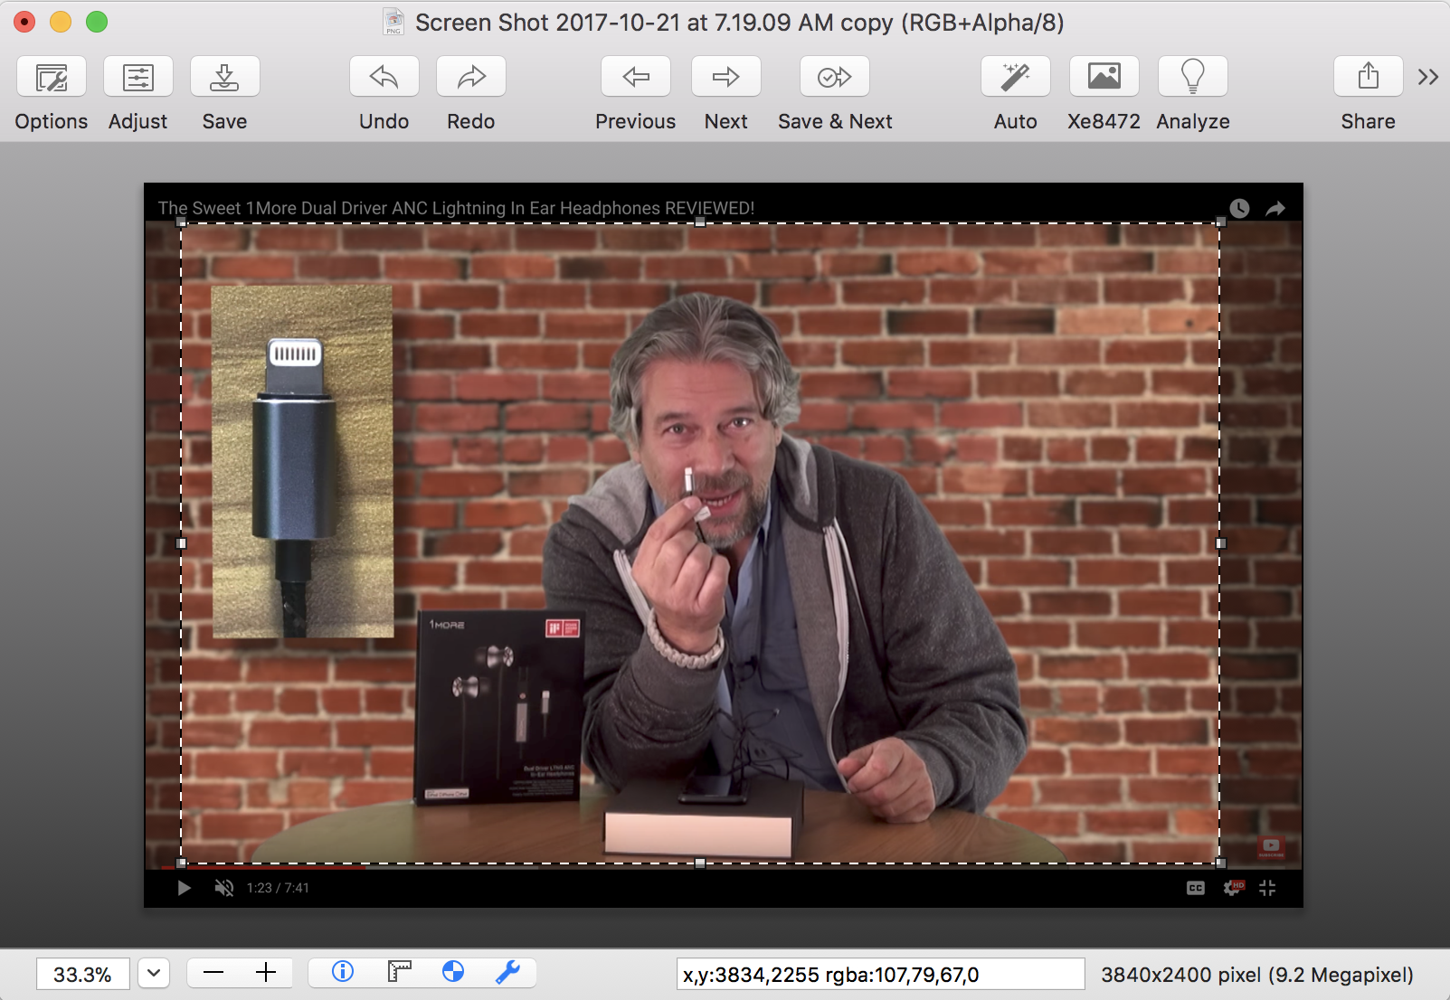Click the watch later clock icon
1450x1000 pixels.
1239,208
